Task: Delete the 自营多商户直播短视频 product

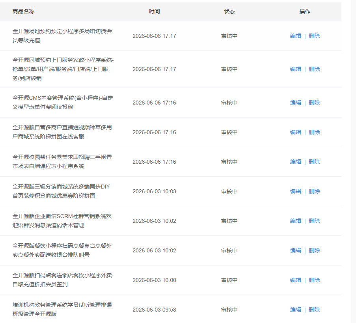Action: coord(314,132)
